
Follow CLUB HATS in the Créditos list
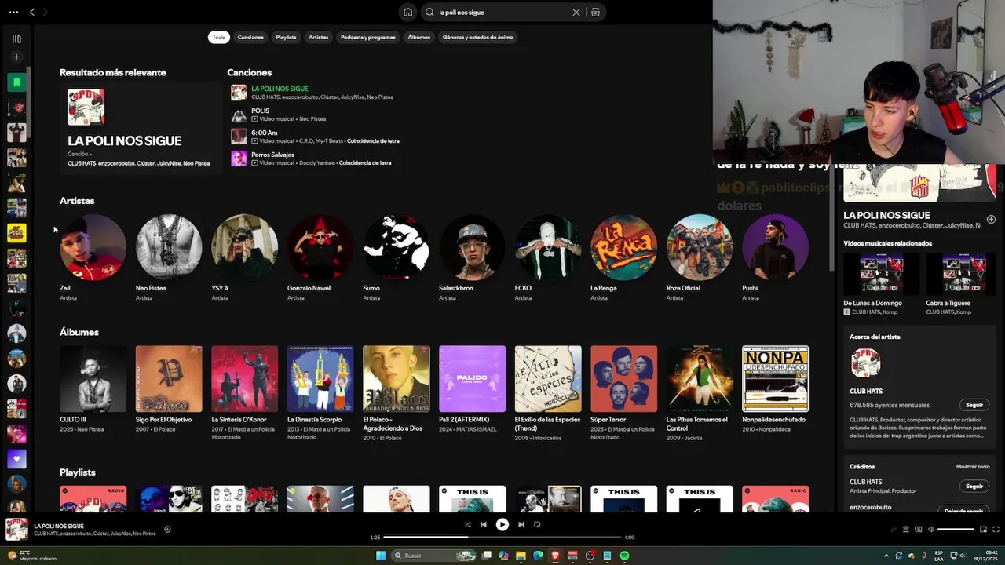coord(974,486)
